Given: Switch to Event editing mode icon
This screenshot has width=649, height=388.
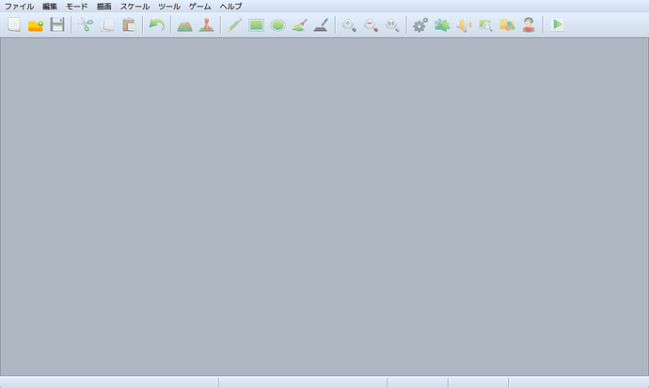Looking at the screenshot, I should pyautogui.click(x=206, y=25).
